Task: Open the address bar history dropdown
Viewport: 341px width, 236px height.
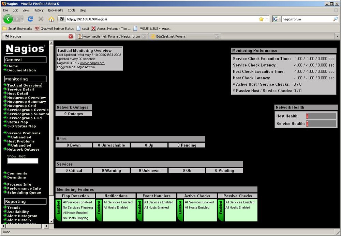Action: pos(267,19)
